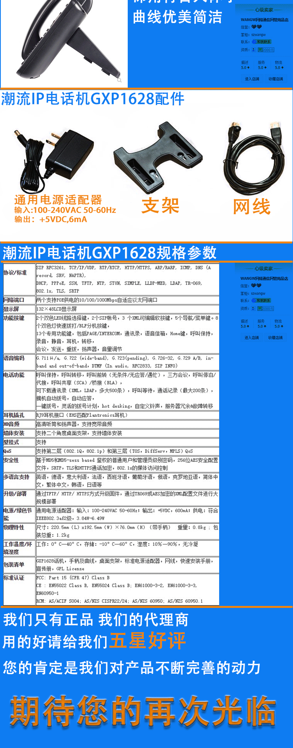Click 和我联系 chat icon beside spec table

(x=261, y=300)
